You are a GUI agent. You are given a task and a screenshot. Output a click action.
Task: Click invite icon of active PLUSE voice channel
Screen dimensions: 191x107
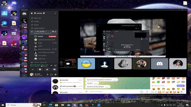pos(56,32)
